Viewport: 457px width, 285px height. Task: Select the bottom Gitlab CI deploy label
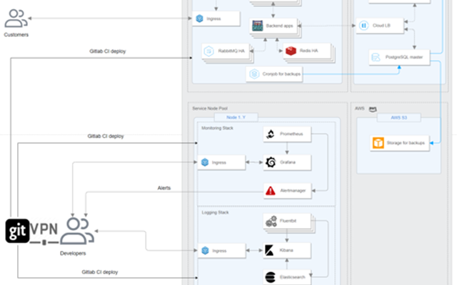pyautogui.click(x=100, y=272)
